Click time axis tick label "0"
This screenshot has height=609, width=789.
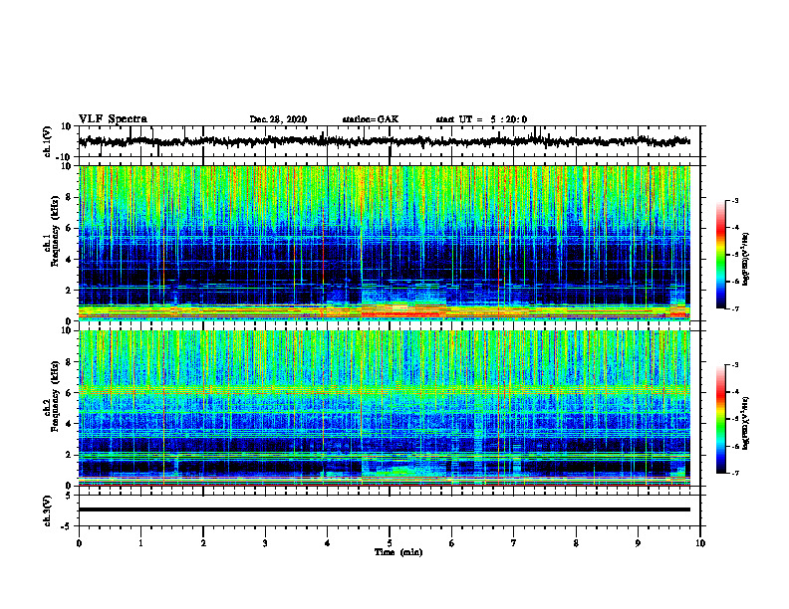(x=79, y=543)
